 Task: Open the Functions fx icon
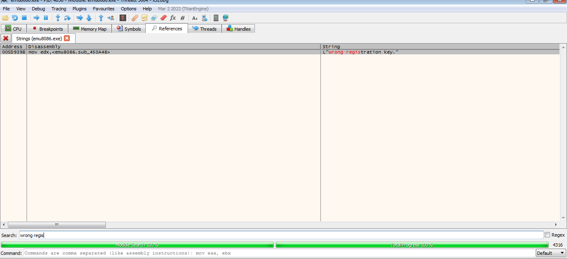pyautogui.click(x=173, y=18)
